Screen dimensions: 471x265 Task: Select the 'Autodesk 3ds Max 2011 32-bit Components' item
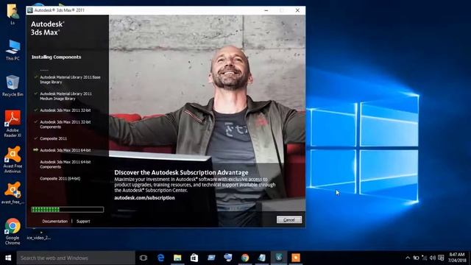[x=65, y=124]
